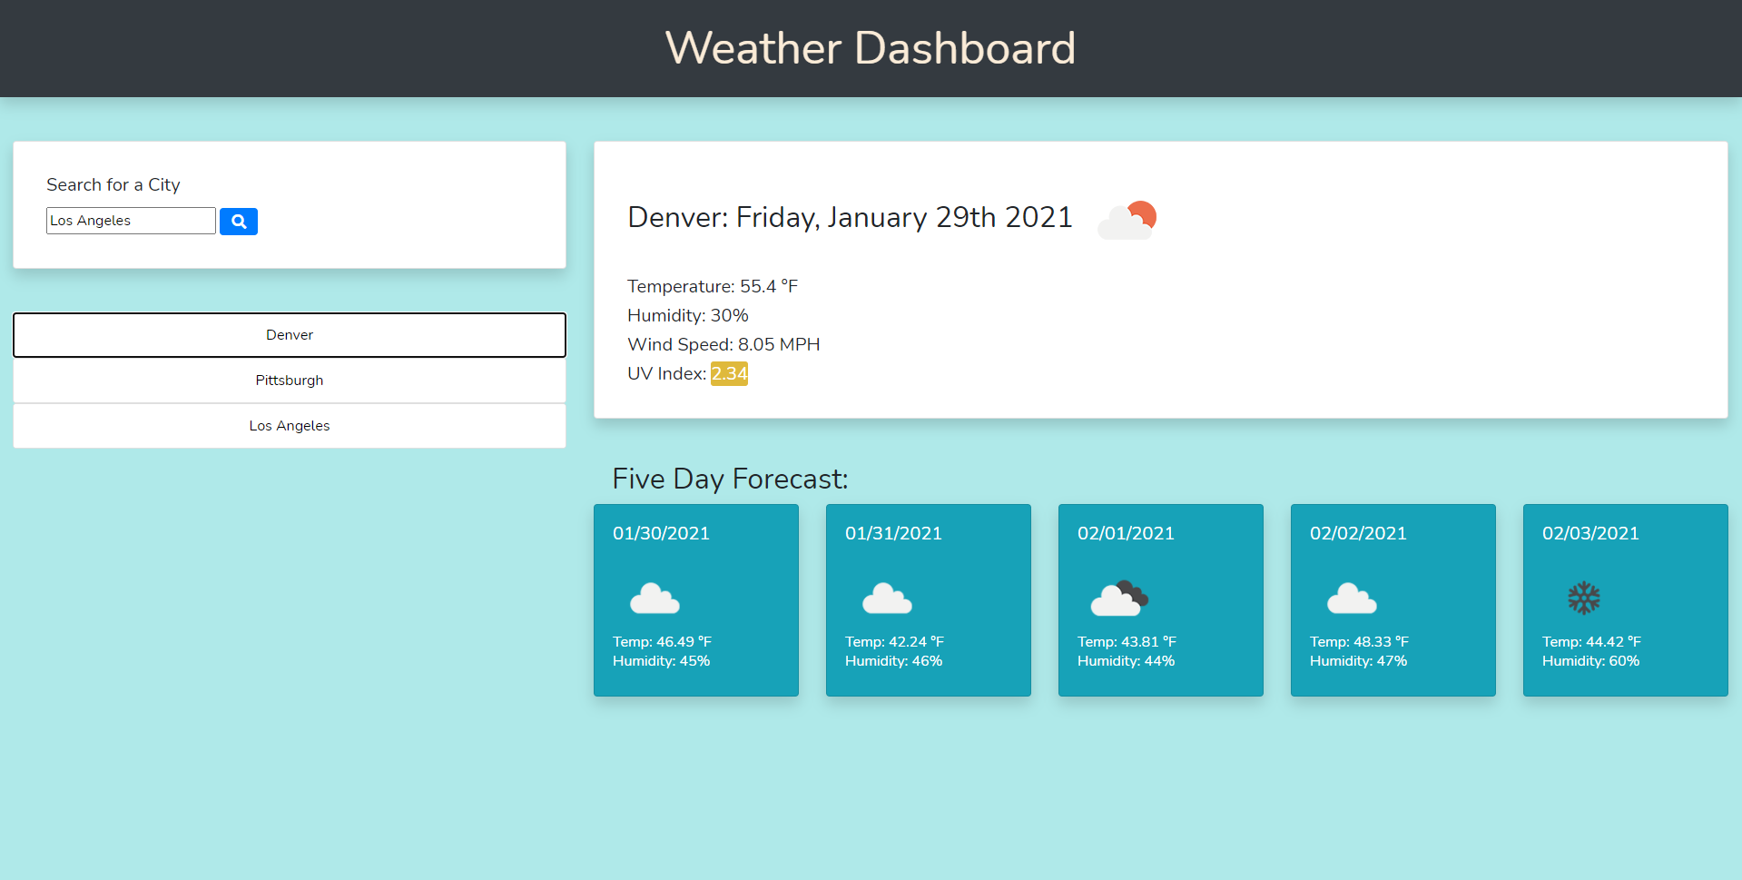Click the yellow UV Index 2.34 badge
Image resolution: width=1742 pixels, height=880 pixels.
tap(729, 373)
